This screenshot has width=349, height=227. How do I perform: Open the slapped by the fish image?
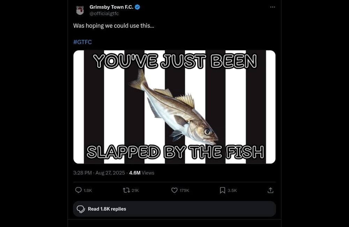tap(174, 107)
